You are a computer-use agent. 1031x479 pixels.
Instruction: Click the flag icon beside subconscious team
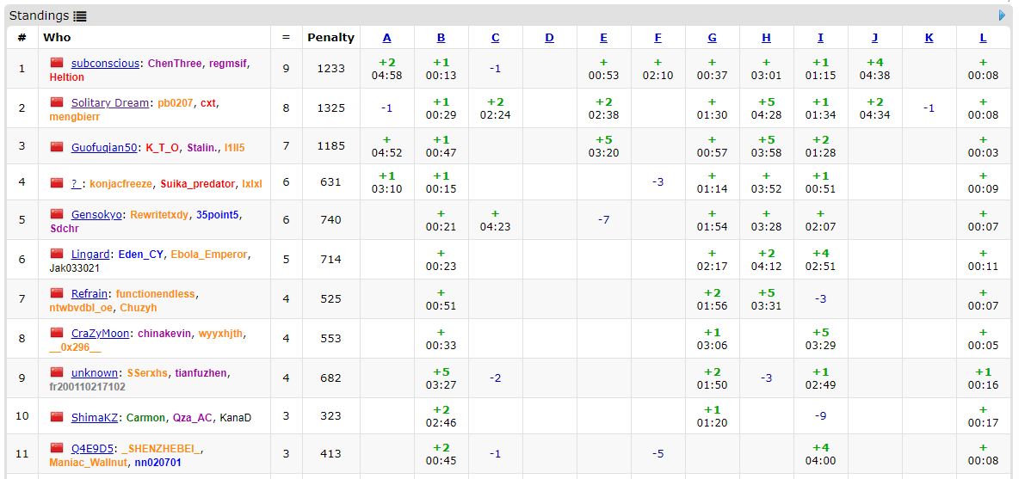[x=58, y=63]
